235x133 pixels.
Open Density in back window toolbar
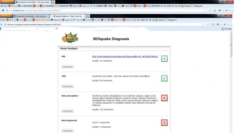pos(186,6)
